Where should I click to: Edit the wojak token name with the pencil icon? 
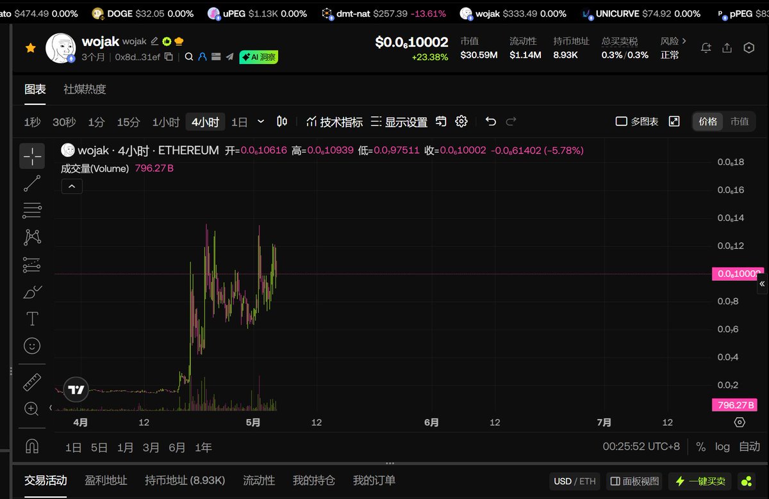click(x=154, y=42)
